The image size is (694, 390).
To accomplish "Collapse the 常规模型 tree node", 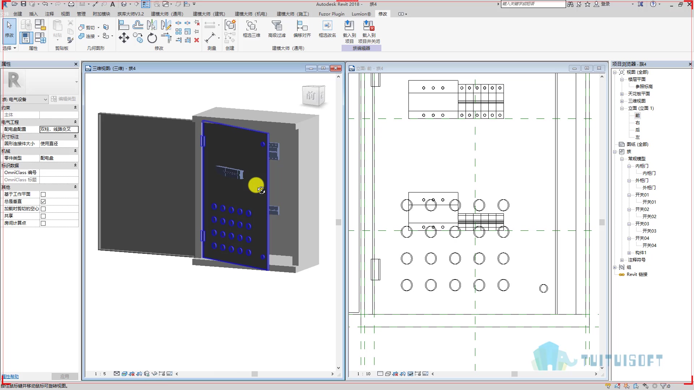I will click(622, 159).
